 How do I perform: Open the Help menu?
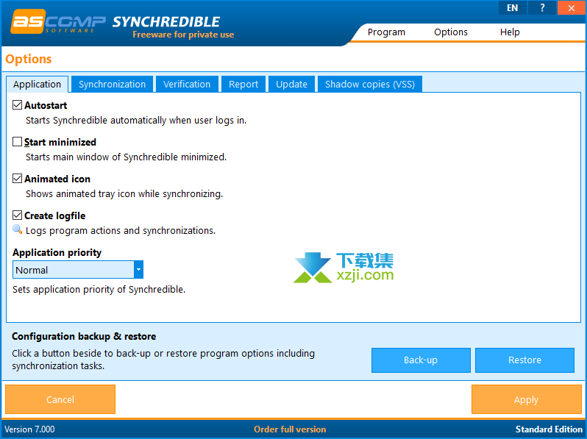[x=510, y=32]
